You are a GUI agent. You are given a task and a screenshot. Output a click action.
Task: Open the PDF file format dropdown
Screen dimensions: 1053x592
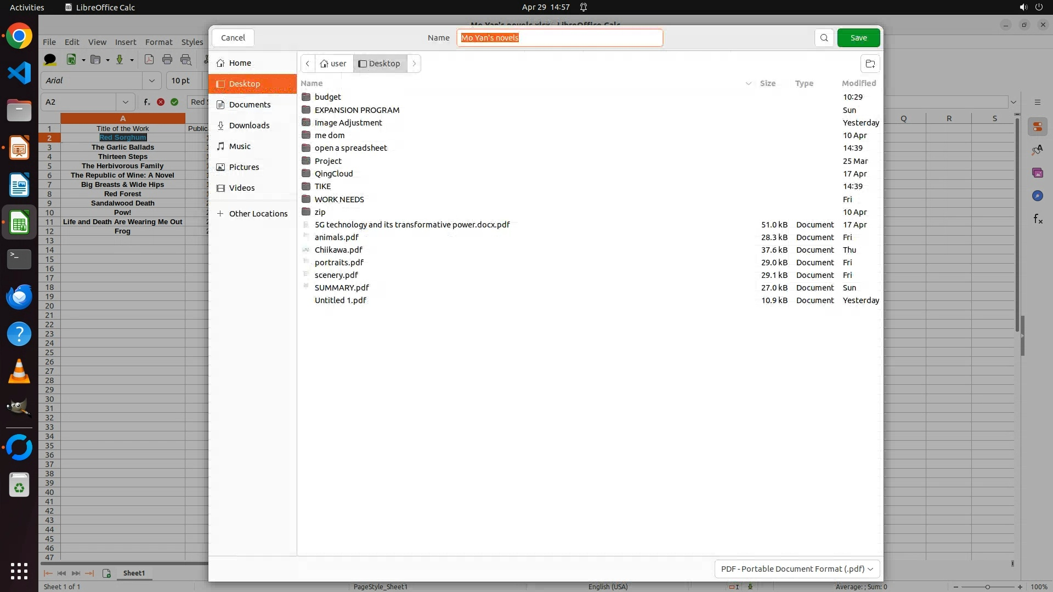click(797, 569)
